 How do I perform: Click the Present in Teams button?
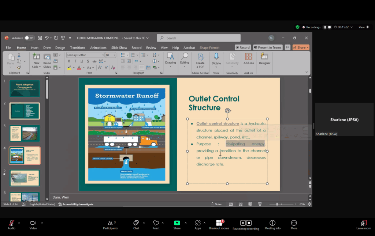click(267, 47)
